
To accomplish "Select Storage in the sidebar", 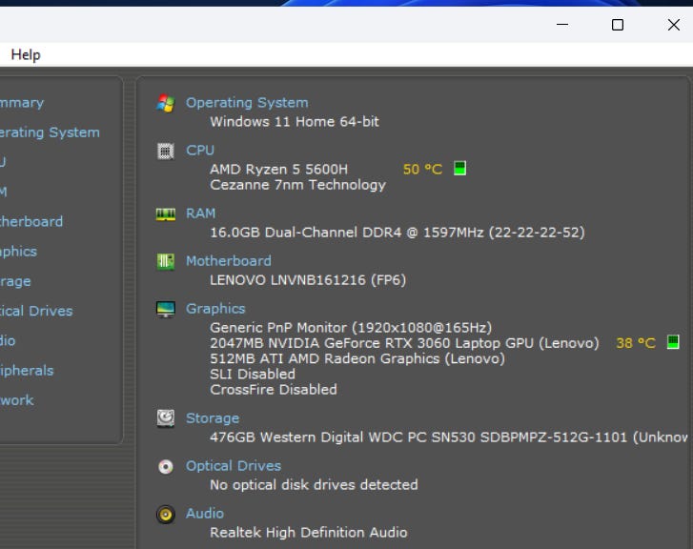I will [x=15, y=281].
